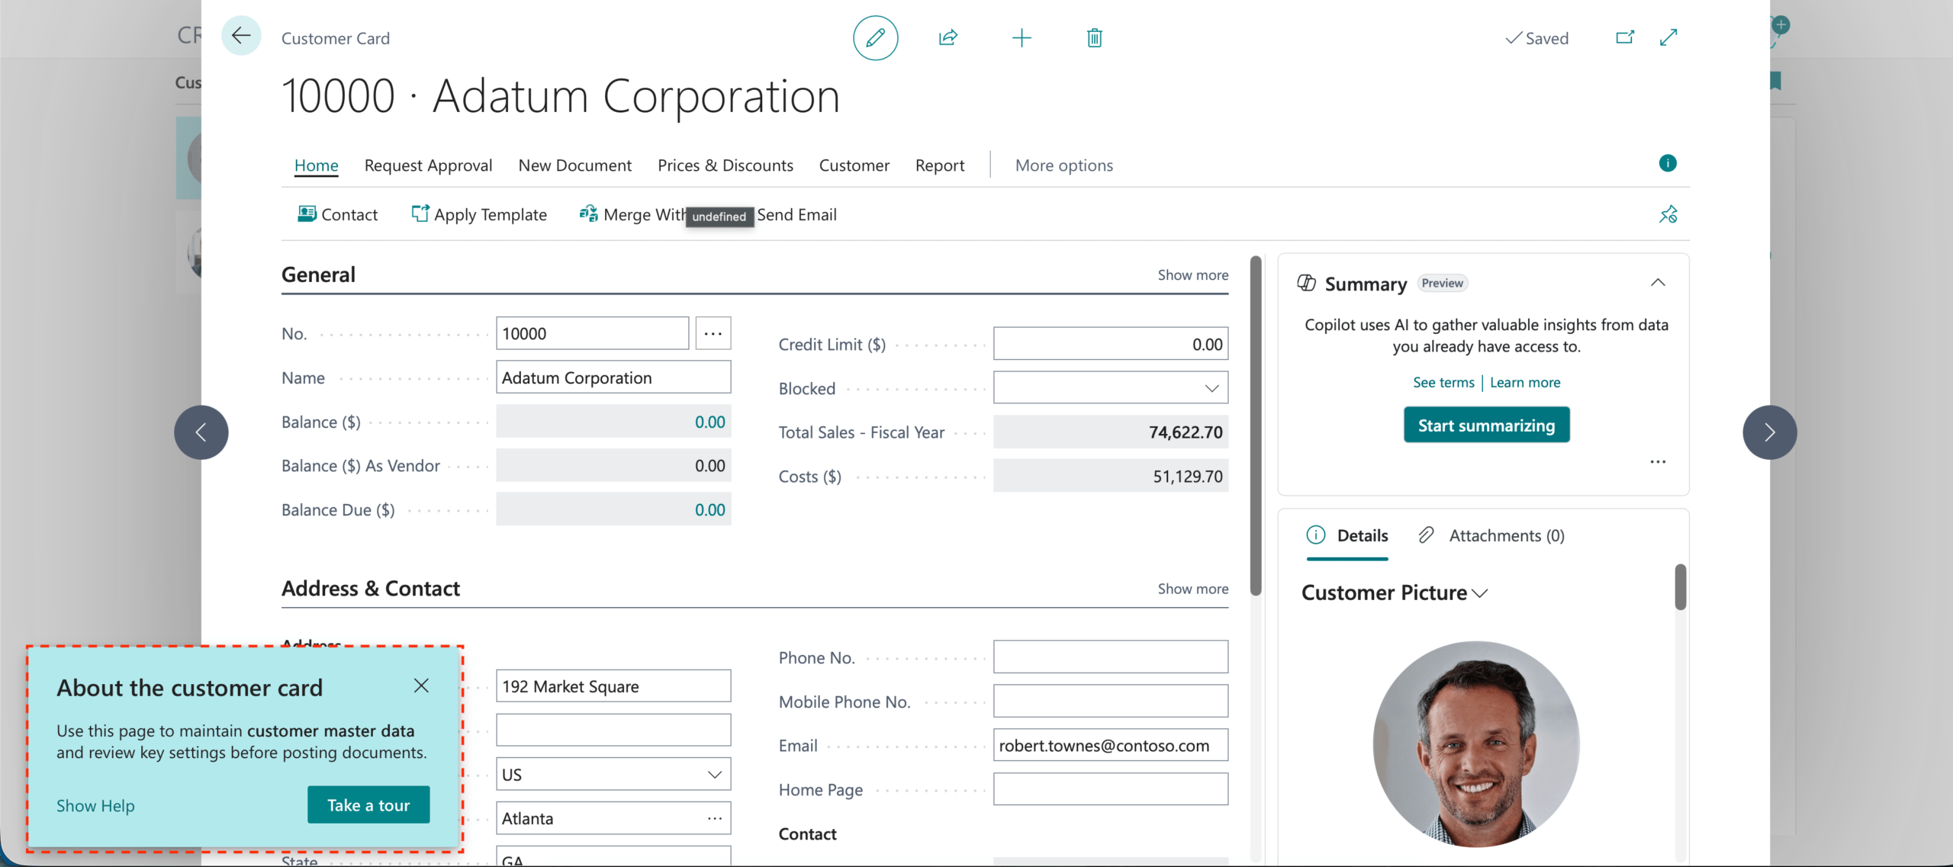Expand the Customer Picture menu
The image size is (1953, 867).
point(1479,593)
